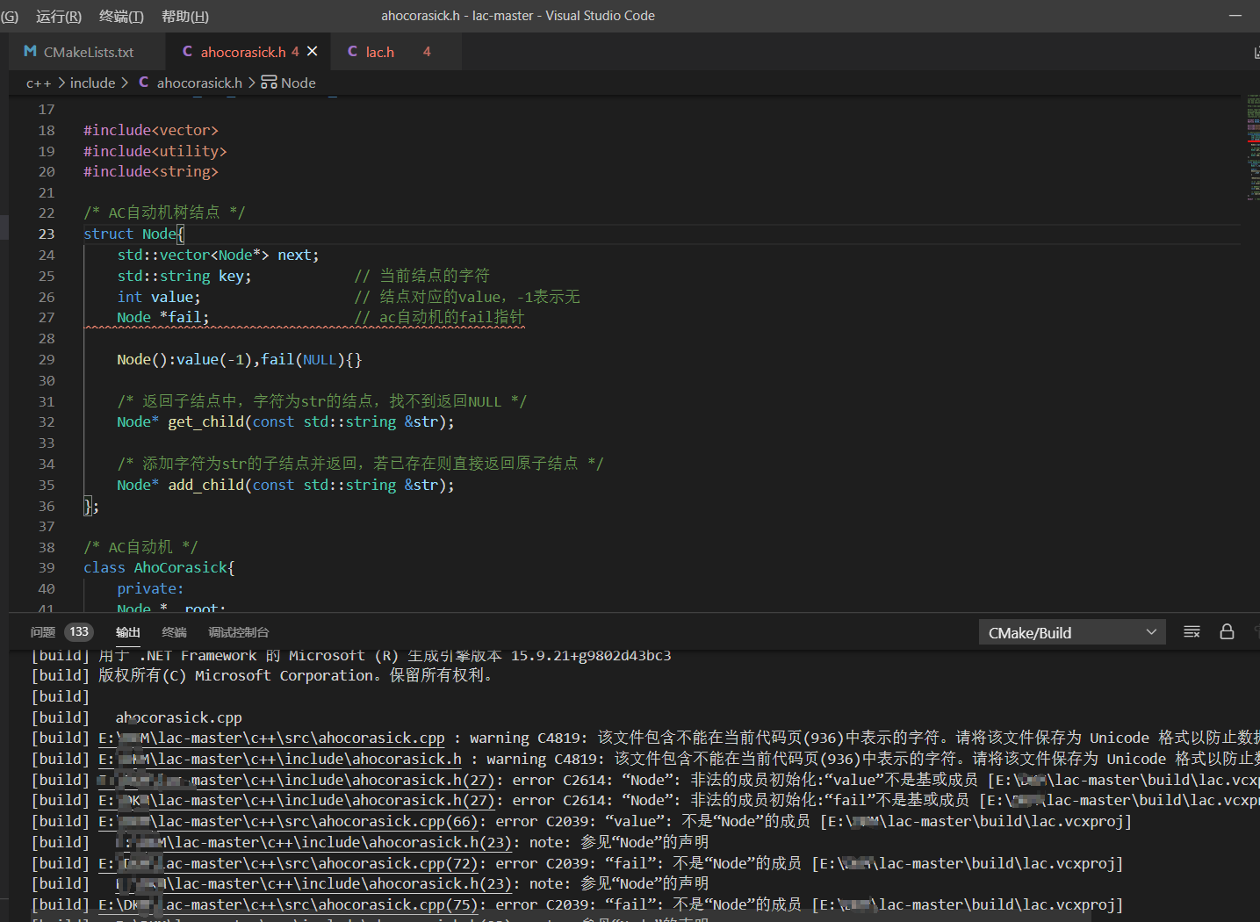Screen dimensions: 1260x922
Task: Click line number 23 in gutter
Action: 46,234
